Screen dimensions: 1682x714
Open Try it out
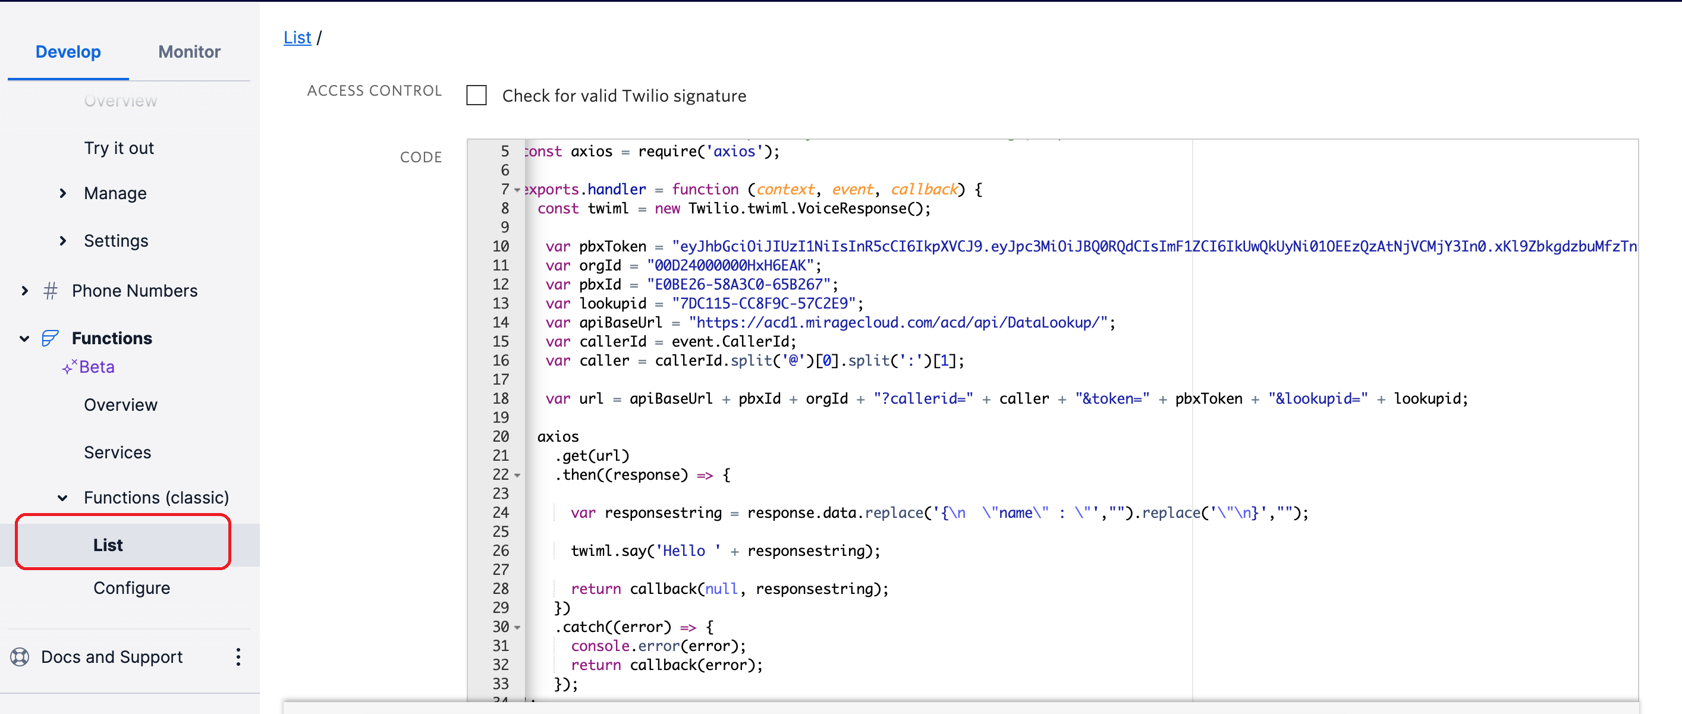pyautogui.click(x=119, y=148)
